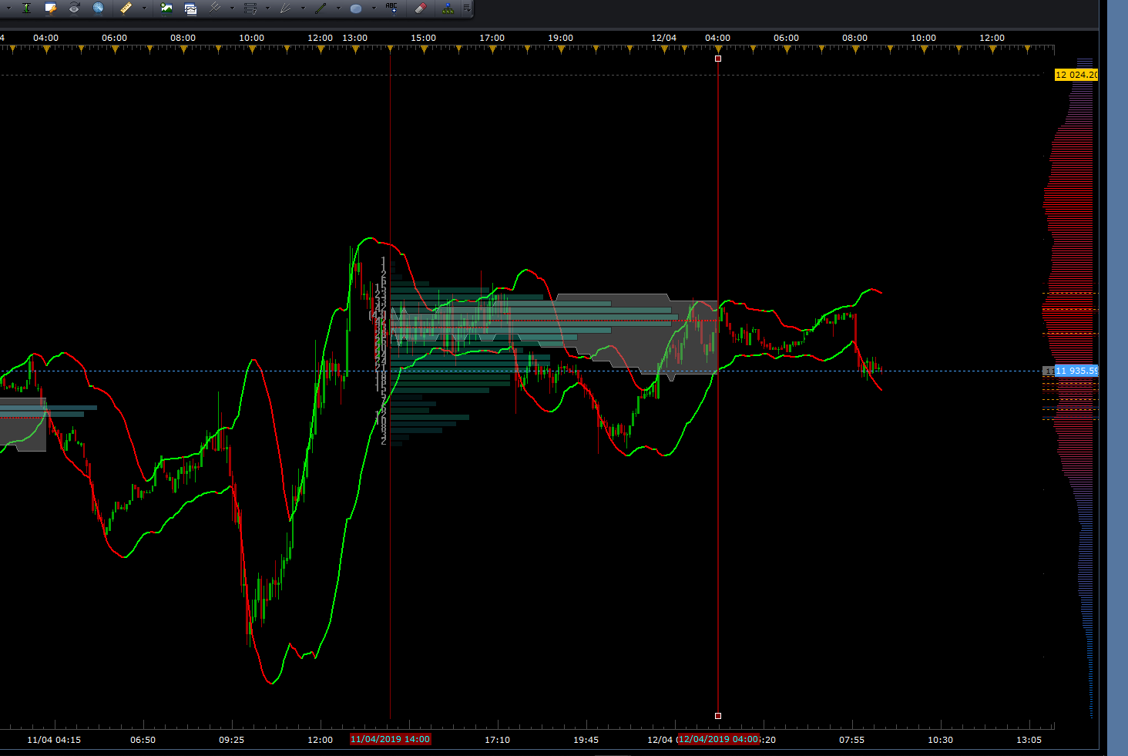
Task: Select the pitchfork drawing tool
Action: 214,8
